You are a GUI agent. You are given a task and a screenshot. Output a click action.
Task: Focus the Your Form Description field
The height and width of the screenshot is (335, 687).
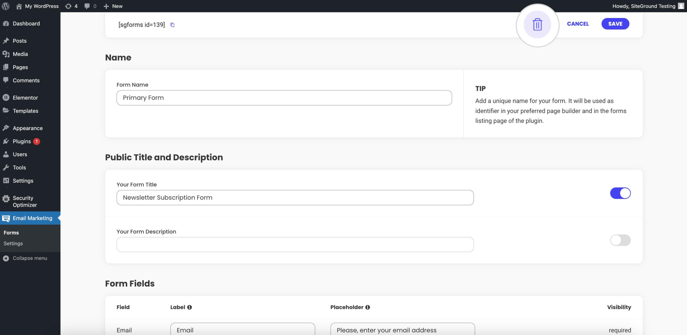point(295,244)
